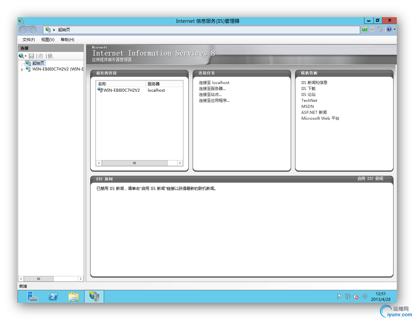Screen dimensions: 414x320
Task: Click IIS Manager taskbar button
Action: (94, 297)
